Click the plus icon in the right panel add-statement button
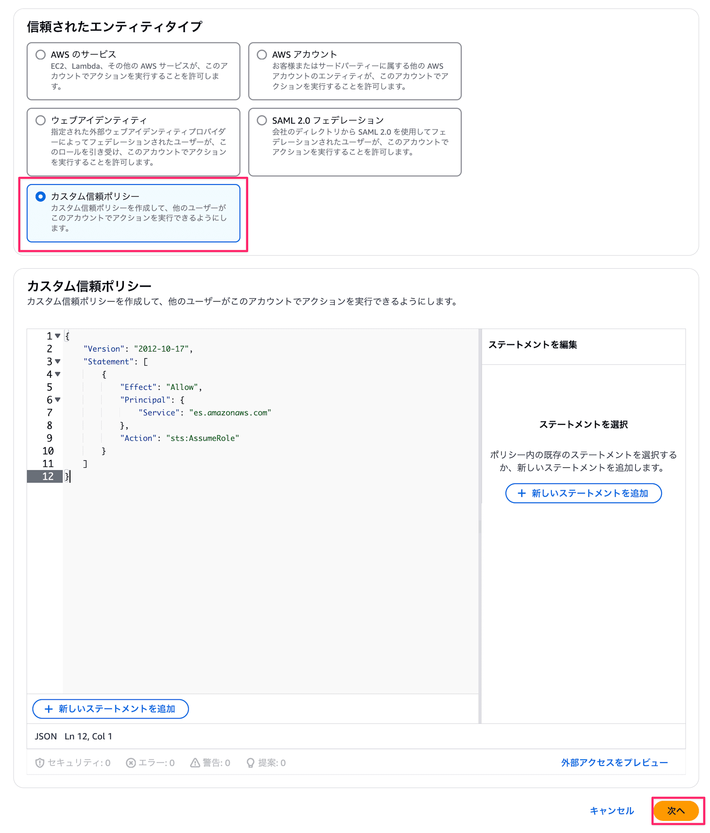This screenshot has height=833, width=710. [521, 493]
